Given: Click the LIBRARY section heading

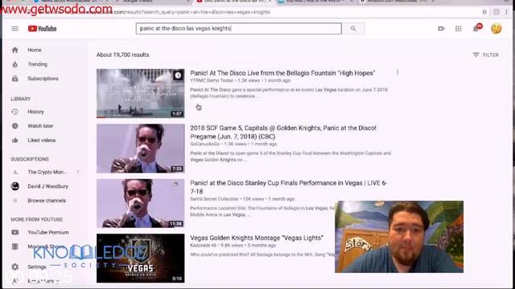Looking at the screenshot, I should (21, 99).
